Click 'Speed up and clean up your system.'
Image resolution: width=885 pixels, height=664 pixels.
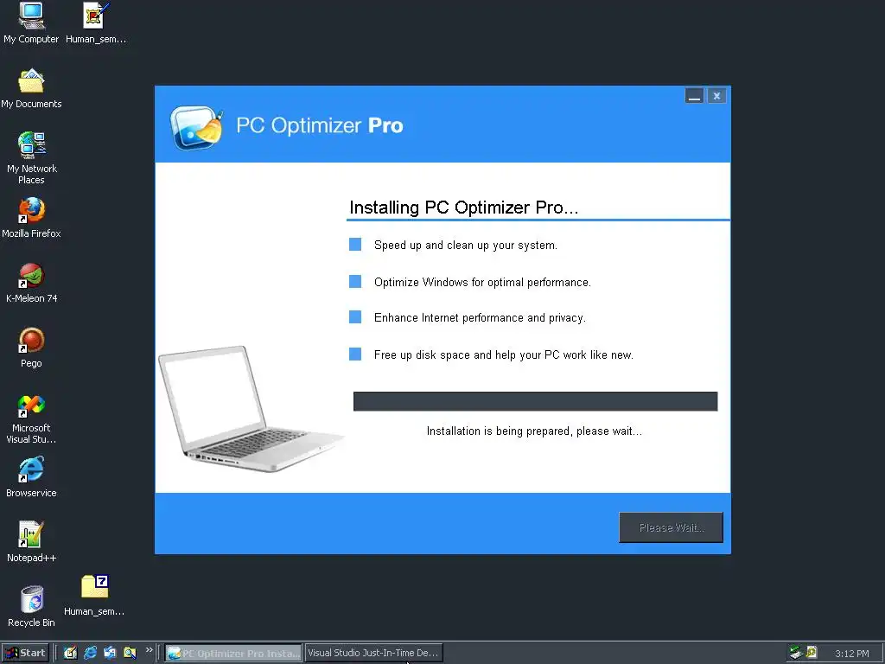click(466, 245)
